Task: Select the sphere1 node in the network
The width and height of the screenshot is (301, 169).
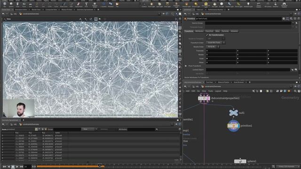Action: [240, 161]
